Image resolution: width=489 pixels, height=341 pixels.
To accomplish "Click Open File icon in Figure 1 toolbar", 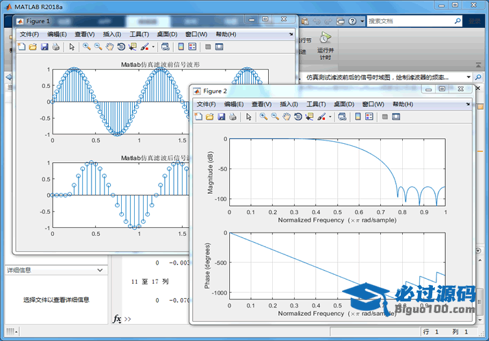I will click(x=33, y=47).
